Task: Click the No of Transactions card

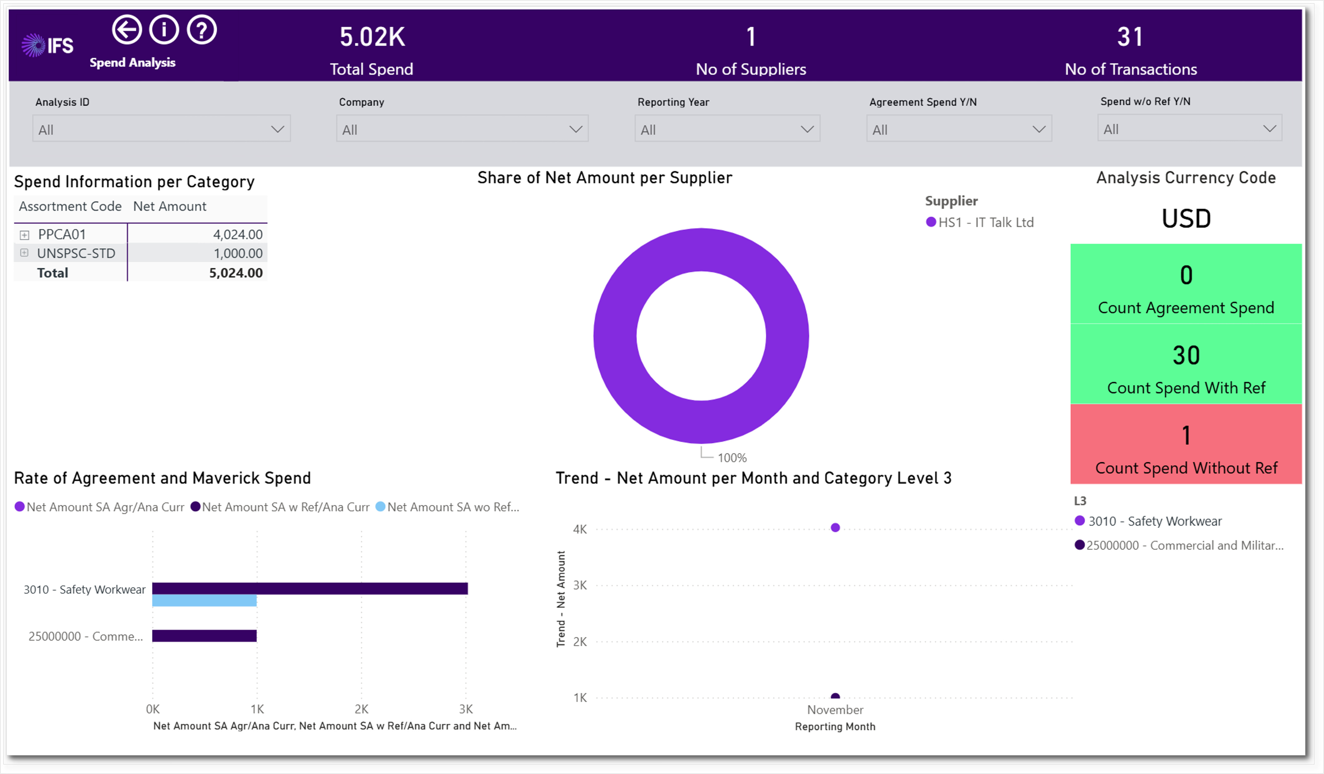Action: pyautogui.click(x=1131, y=51)
